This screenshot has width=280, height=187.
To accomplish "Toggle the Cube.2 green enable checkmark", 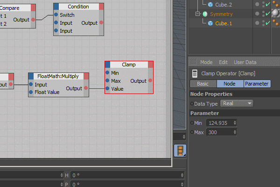I will tap(268, 4).
